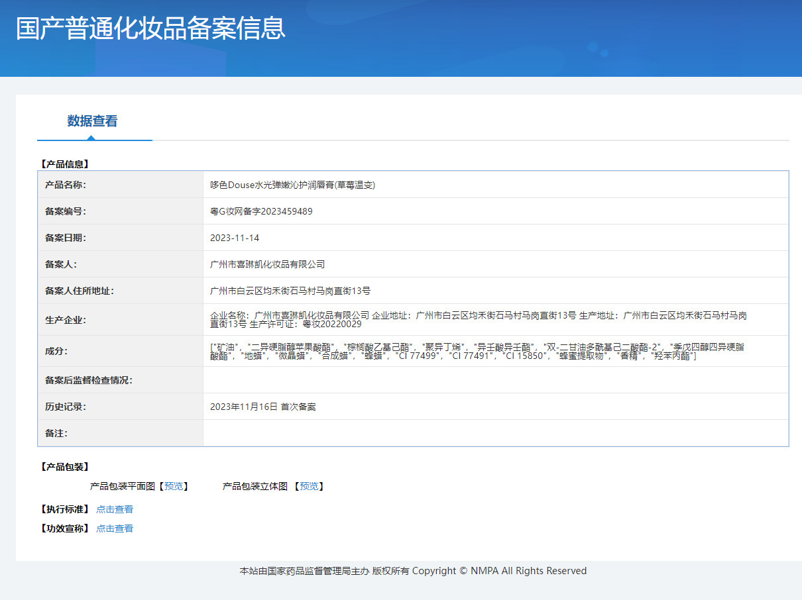
Task: Click the ingredient list in the 成分 row
Action: coord(476,351)
